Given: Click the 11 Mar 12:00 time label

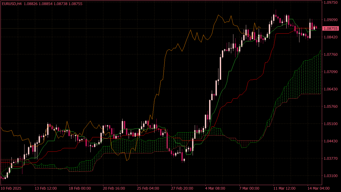Looking at the screenshot, I should [284, 188].
